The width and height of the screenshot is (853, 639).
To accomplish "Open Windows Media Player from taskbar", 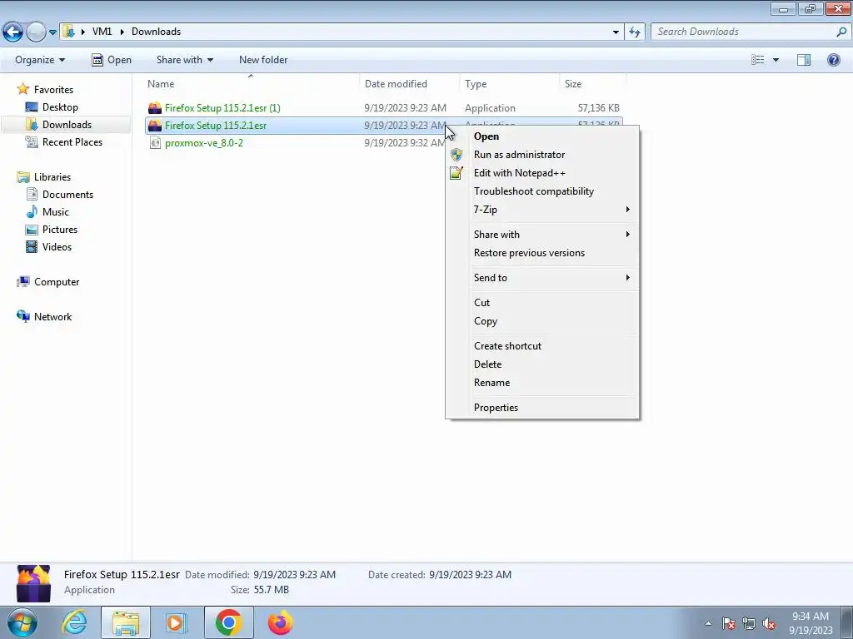I will [176, 622].
